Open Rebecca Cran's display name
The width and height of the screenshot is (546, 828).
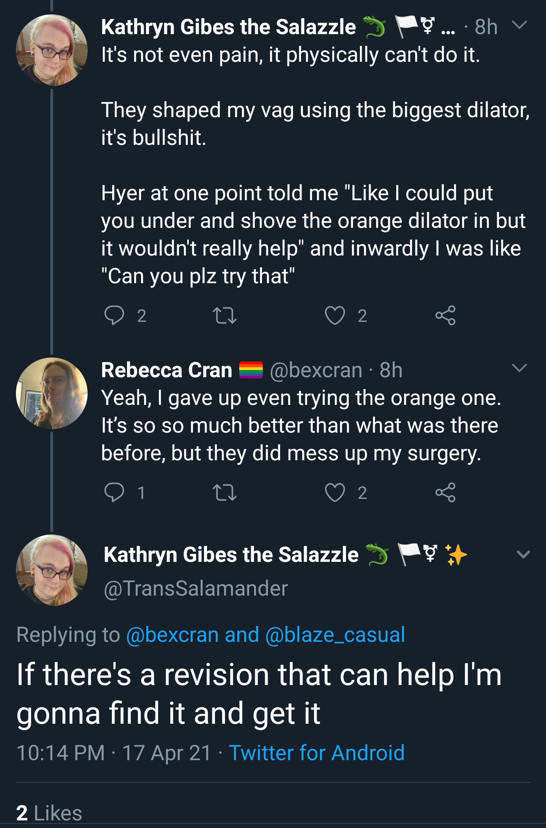[167, 370]
